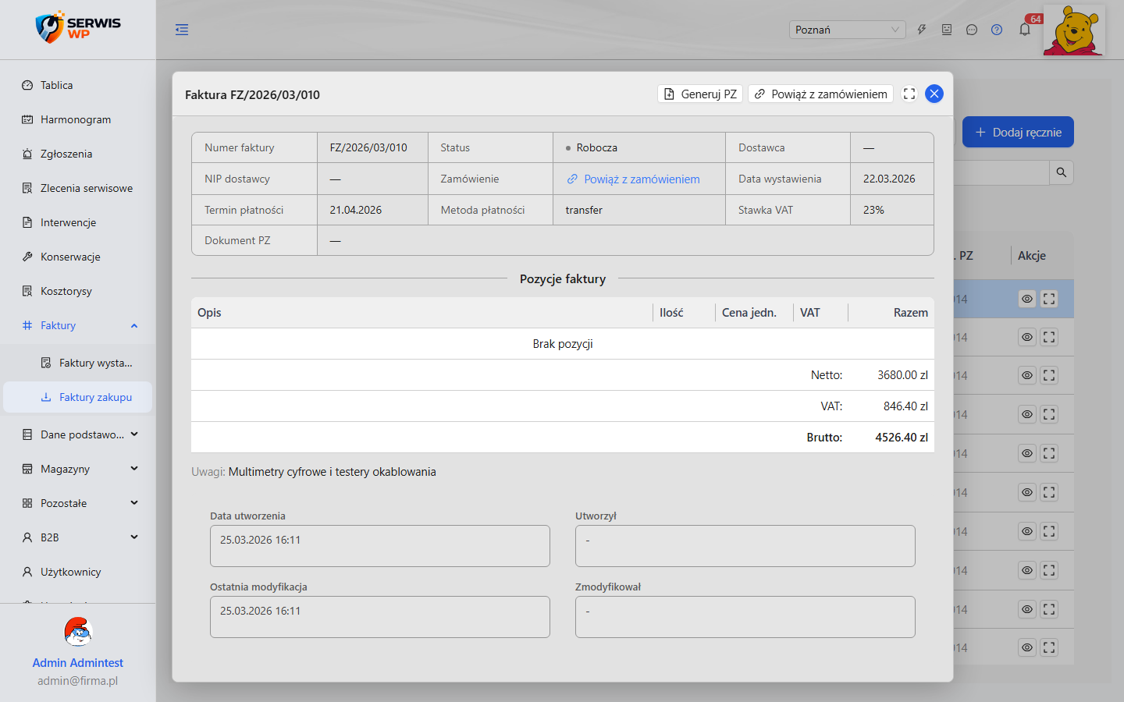This screenshot has height=702, width=1124.
Task: Click the Ostatnia modyfikacja field
Action: 380,617
